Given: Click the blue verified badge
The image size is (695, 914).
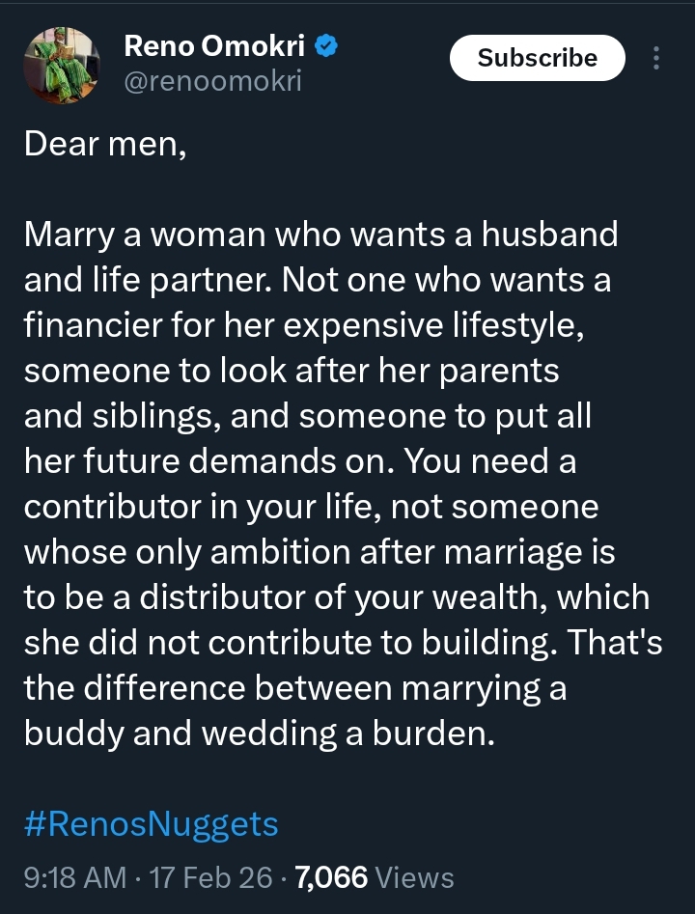Looking at the screenshot, I should coord(325,46).
